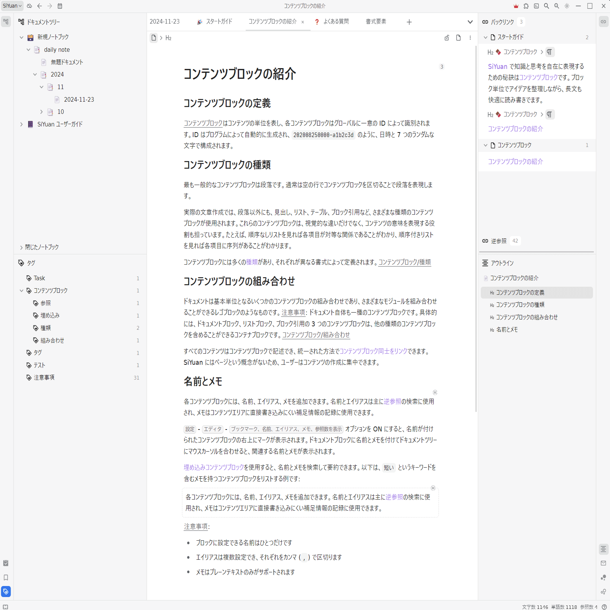Open the SiYuan main menu dropdown

pos(12,6)
